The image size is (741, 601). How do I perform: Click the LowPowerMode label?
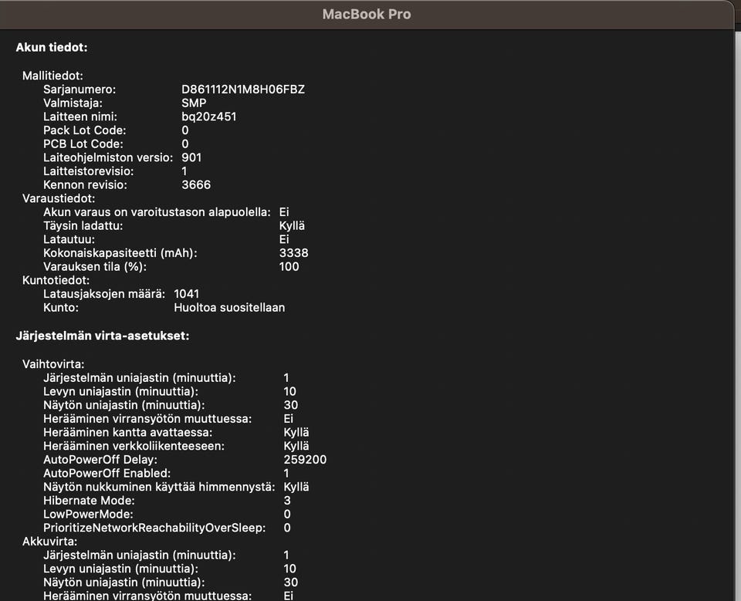[x=88, y=514]
